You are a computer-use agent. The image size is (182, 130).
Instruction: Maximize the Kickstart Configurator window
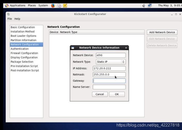click(176, 14)
